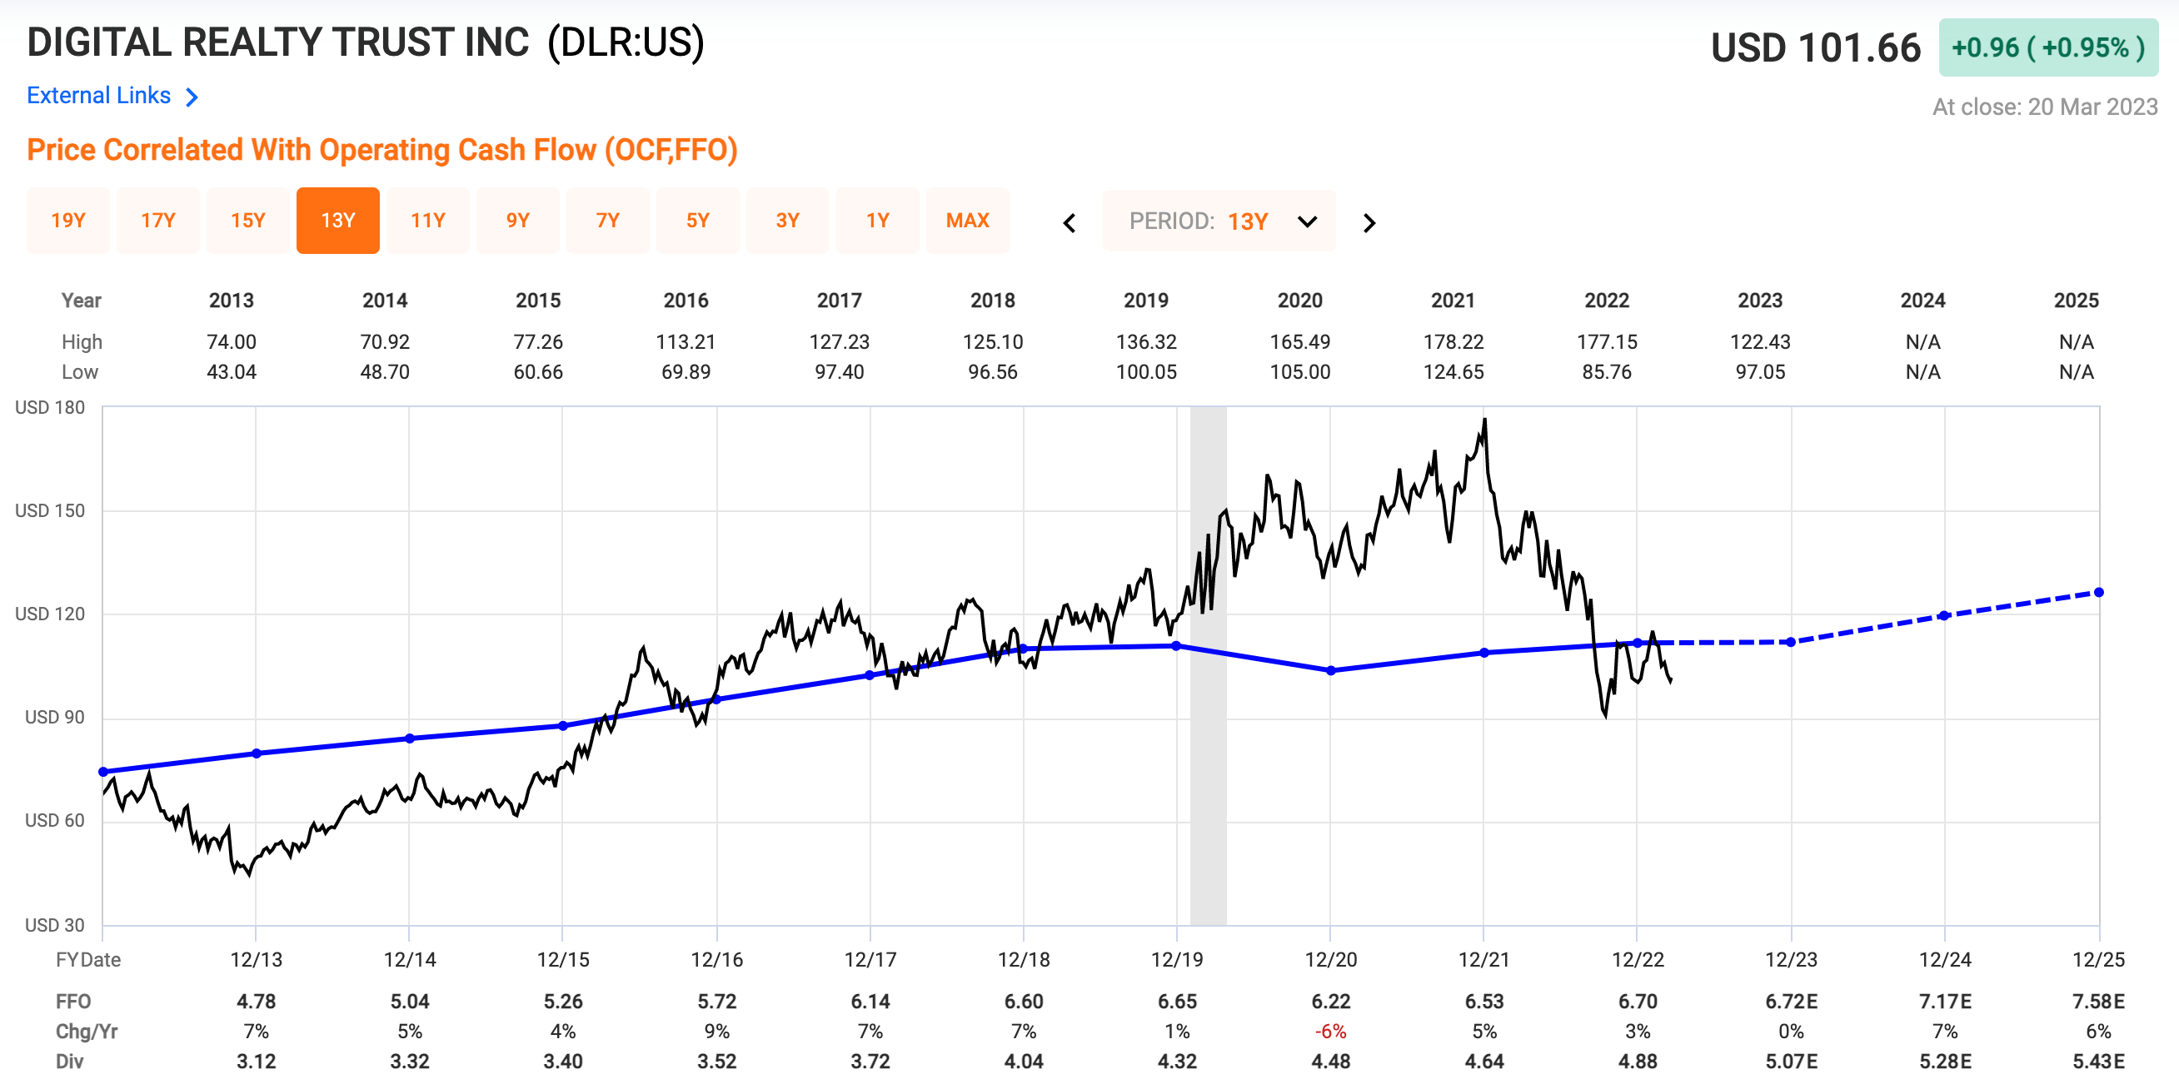Select the MAX period option
2179x1084 pixels.
[x=968, y=220]
